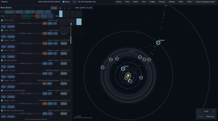Screen dimensions: 218x121
Task: Click the F 4 fast badge
Action: pos(44,83)
